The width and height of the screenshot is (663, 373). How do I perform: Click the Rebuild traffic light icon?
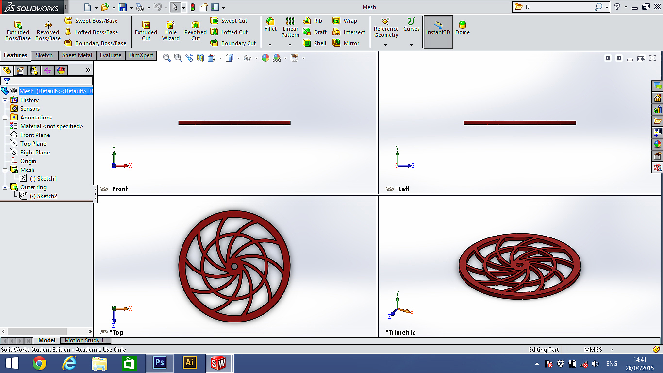192,7
